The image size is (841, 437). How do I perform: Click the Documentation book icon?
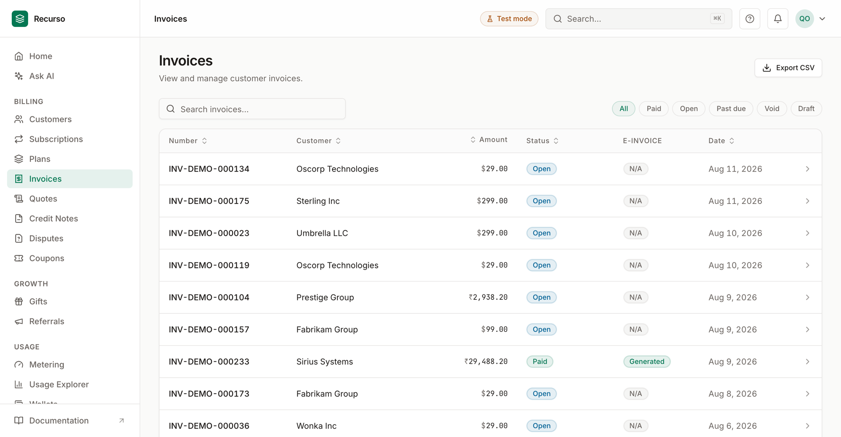pos(19,420)
